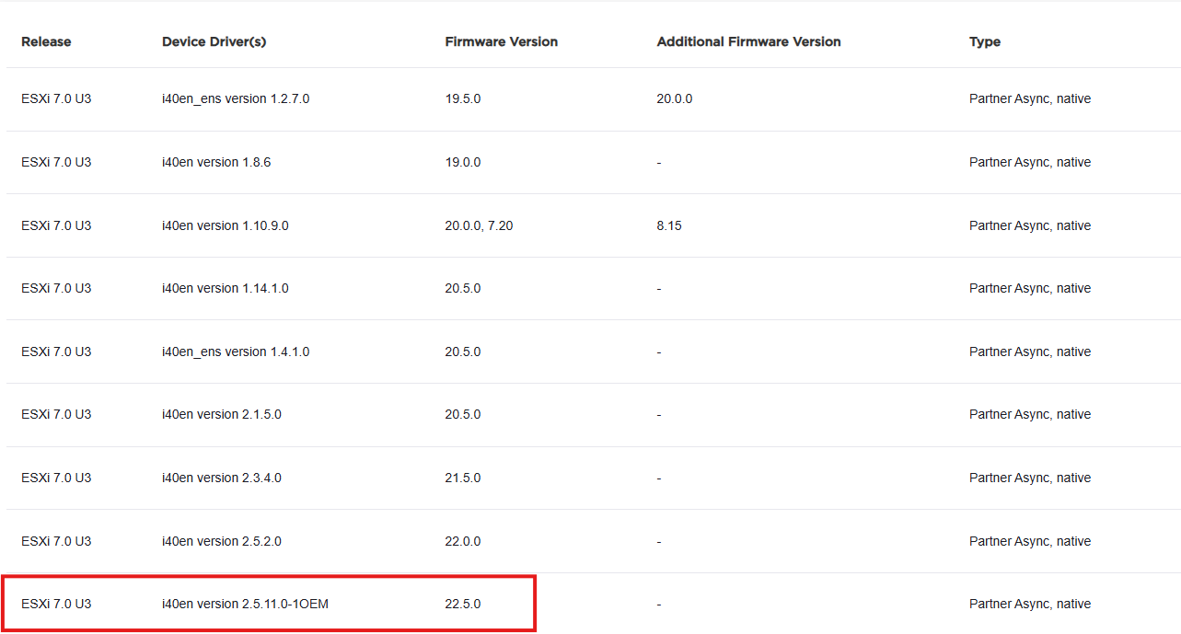The width and height of the screenshot is (1181, 634).
Task: Click firmware version 19.5.0 cell
Action: 463,98
